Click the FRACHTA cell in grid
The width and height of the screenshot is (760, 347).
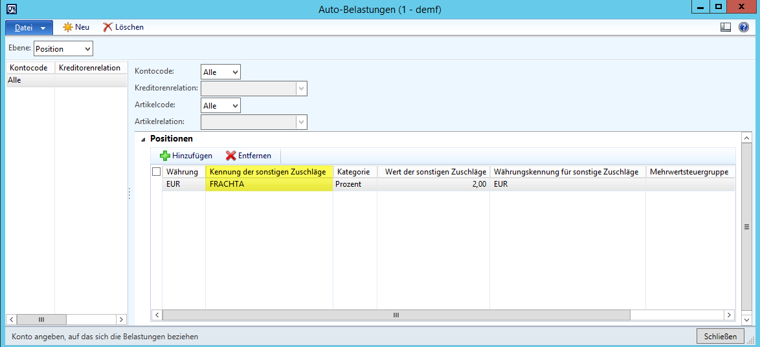(x=269, y=184)
